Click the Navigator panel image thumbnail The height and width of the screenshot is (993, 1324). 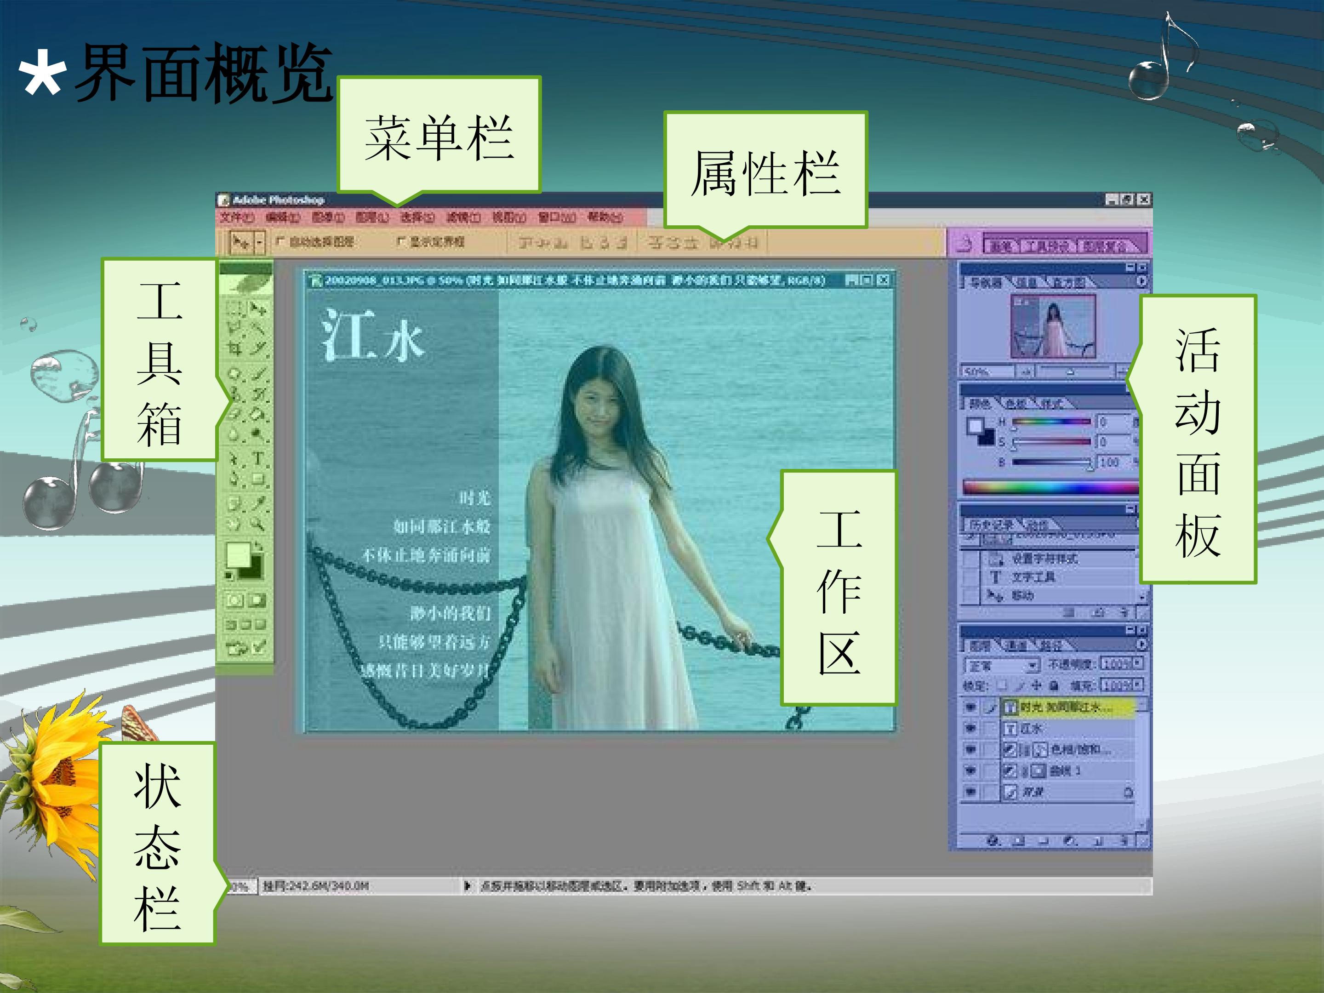[1054, 327]
